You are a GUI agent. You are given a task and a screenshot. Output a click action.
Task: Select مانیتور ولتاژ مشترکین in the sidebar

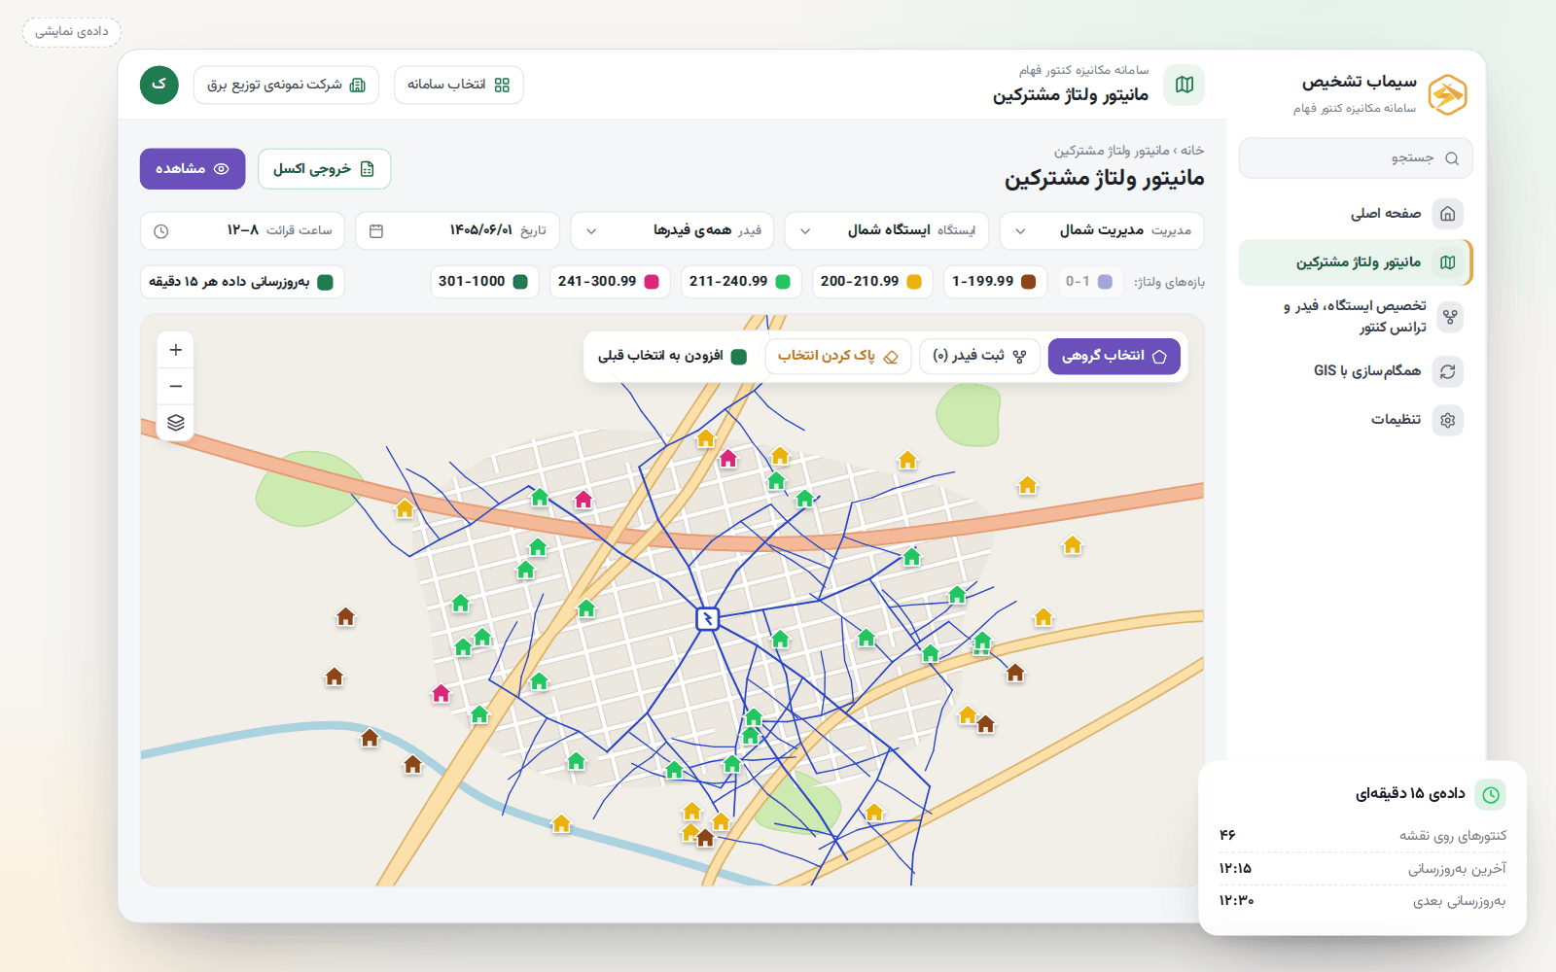tap(1355, 262)
